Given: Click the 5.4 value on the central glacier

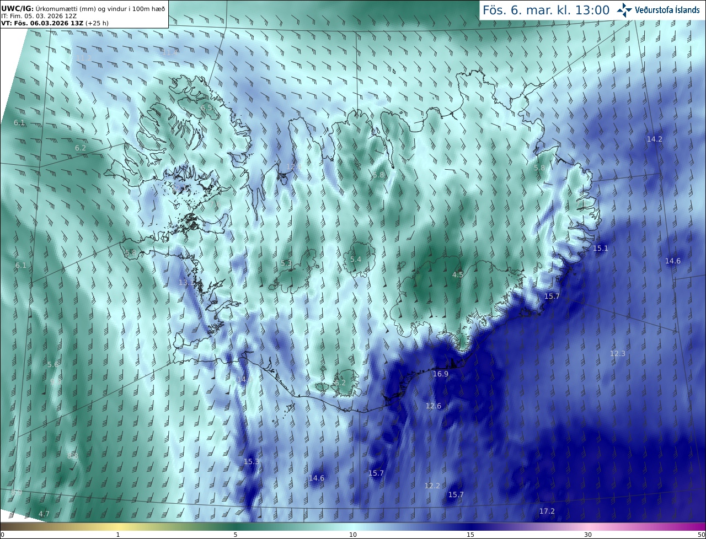Looking at the screenshot, I should [x=356, y=259].
